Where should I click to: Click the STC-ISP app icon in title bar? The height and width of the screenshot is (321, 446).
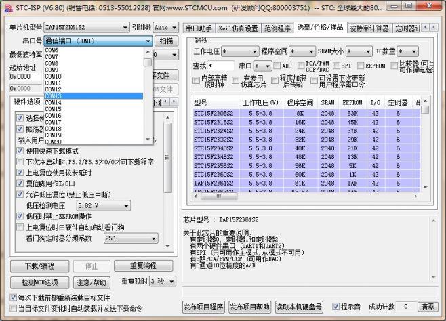pyautogui.click(x=8, y=8)
